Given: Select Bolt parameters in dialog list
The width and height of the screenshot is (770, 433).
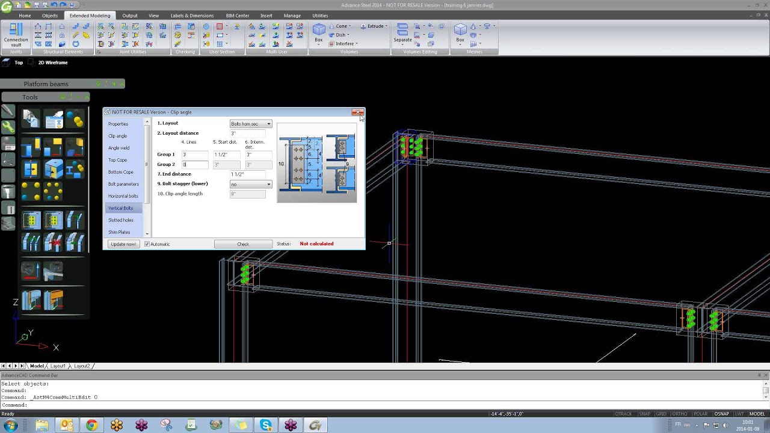Looking at the screenshot, I should click(x=123, y=184).
